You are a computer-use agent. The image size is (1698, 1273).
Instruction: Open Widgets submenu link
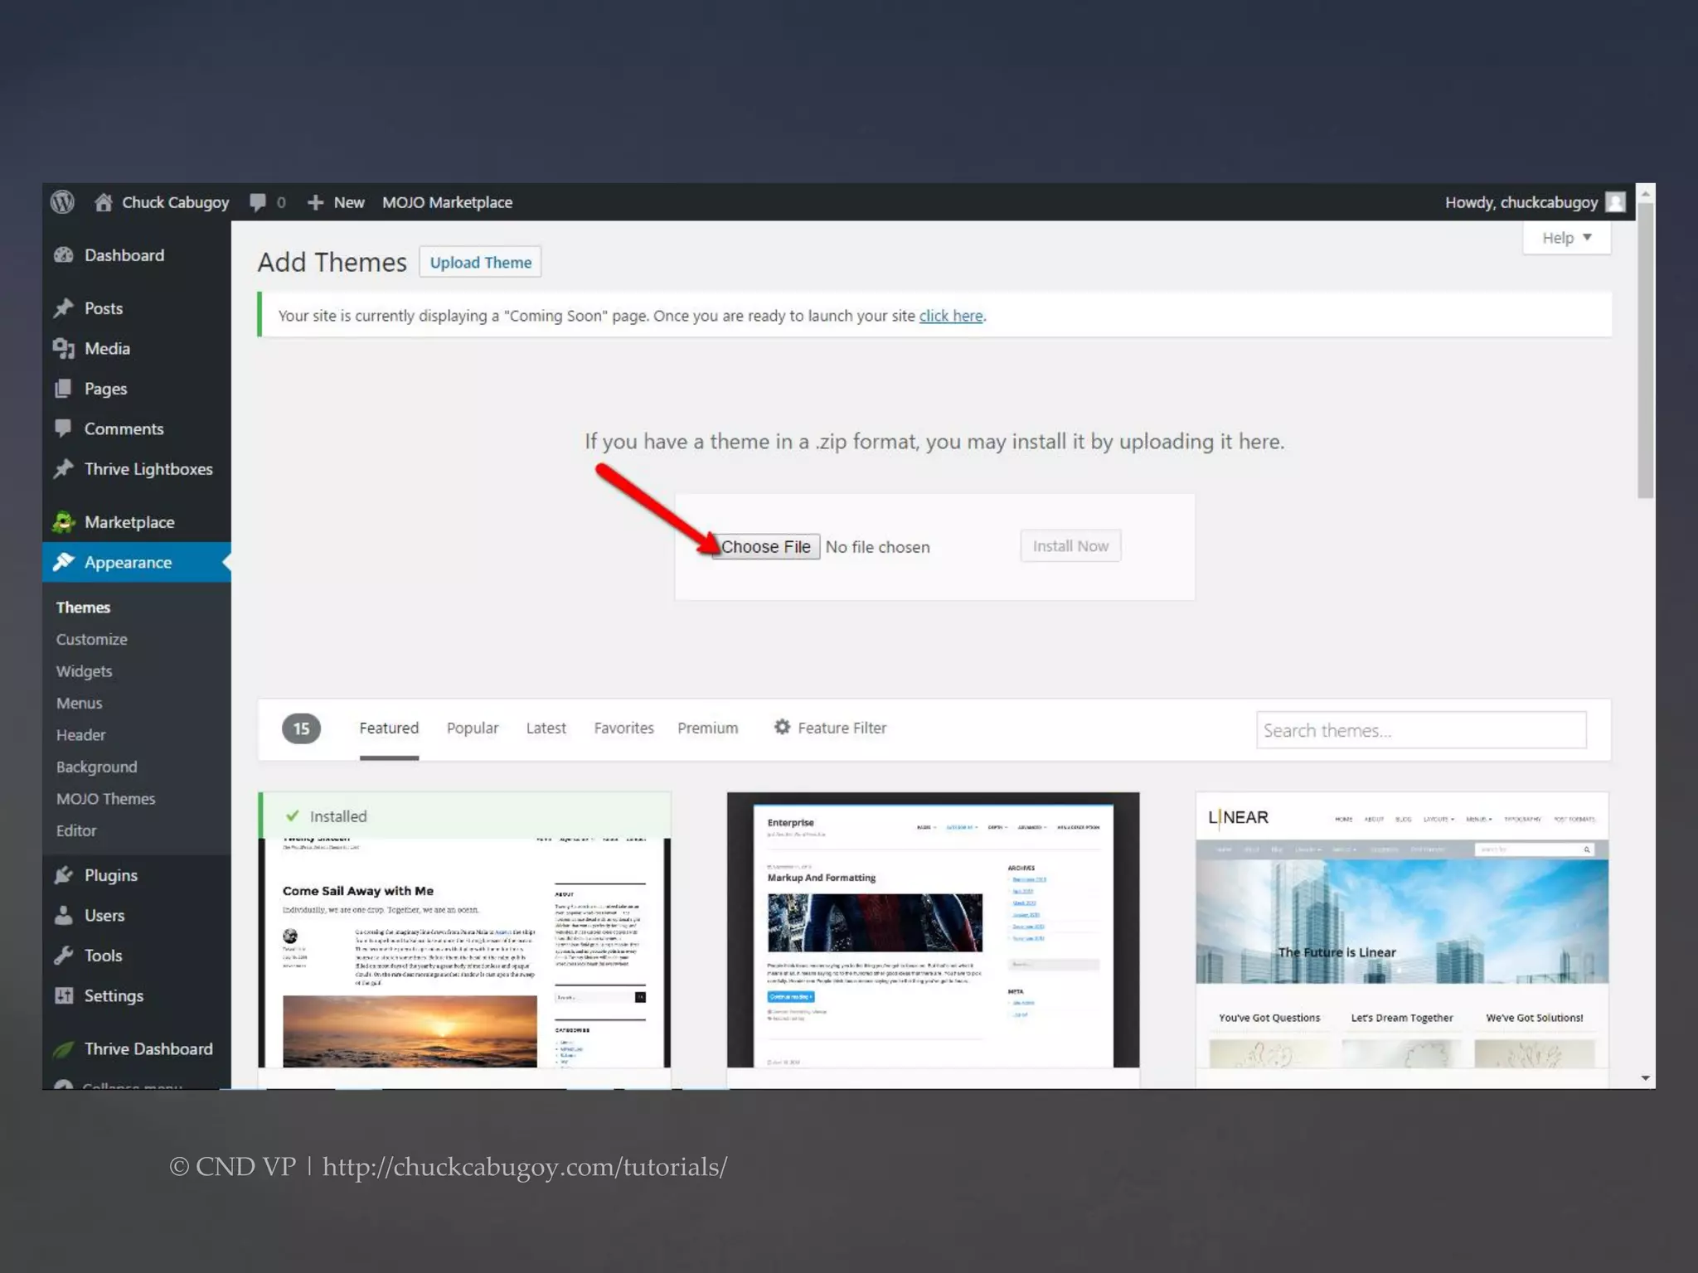tap(84, 671)
